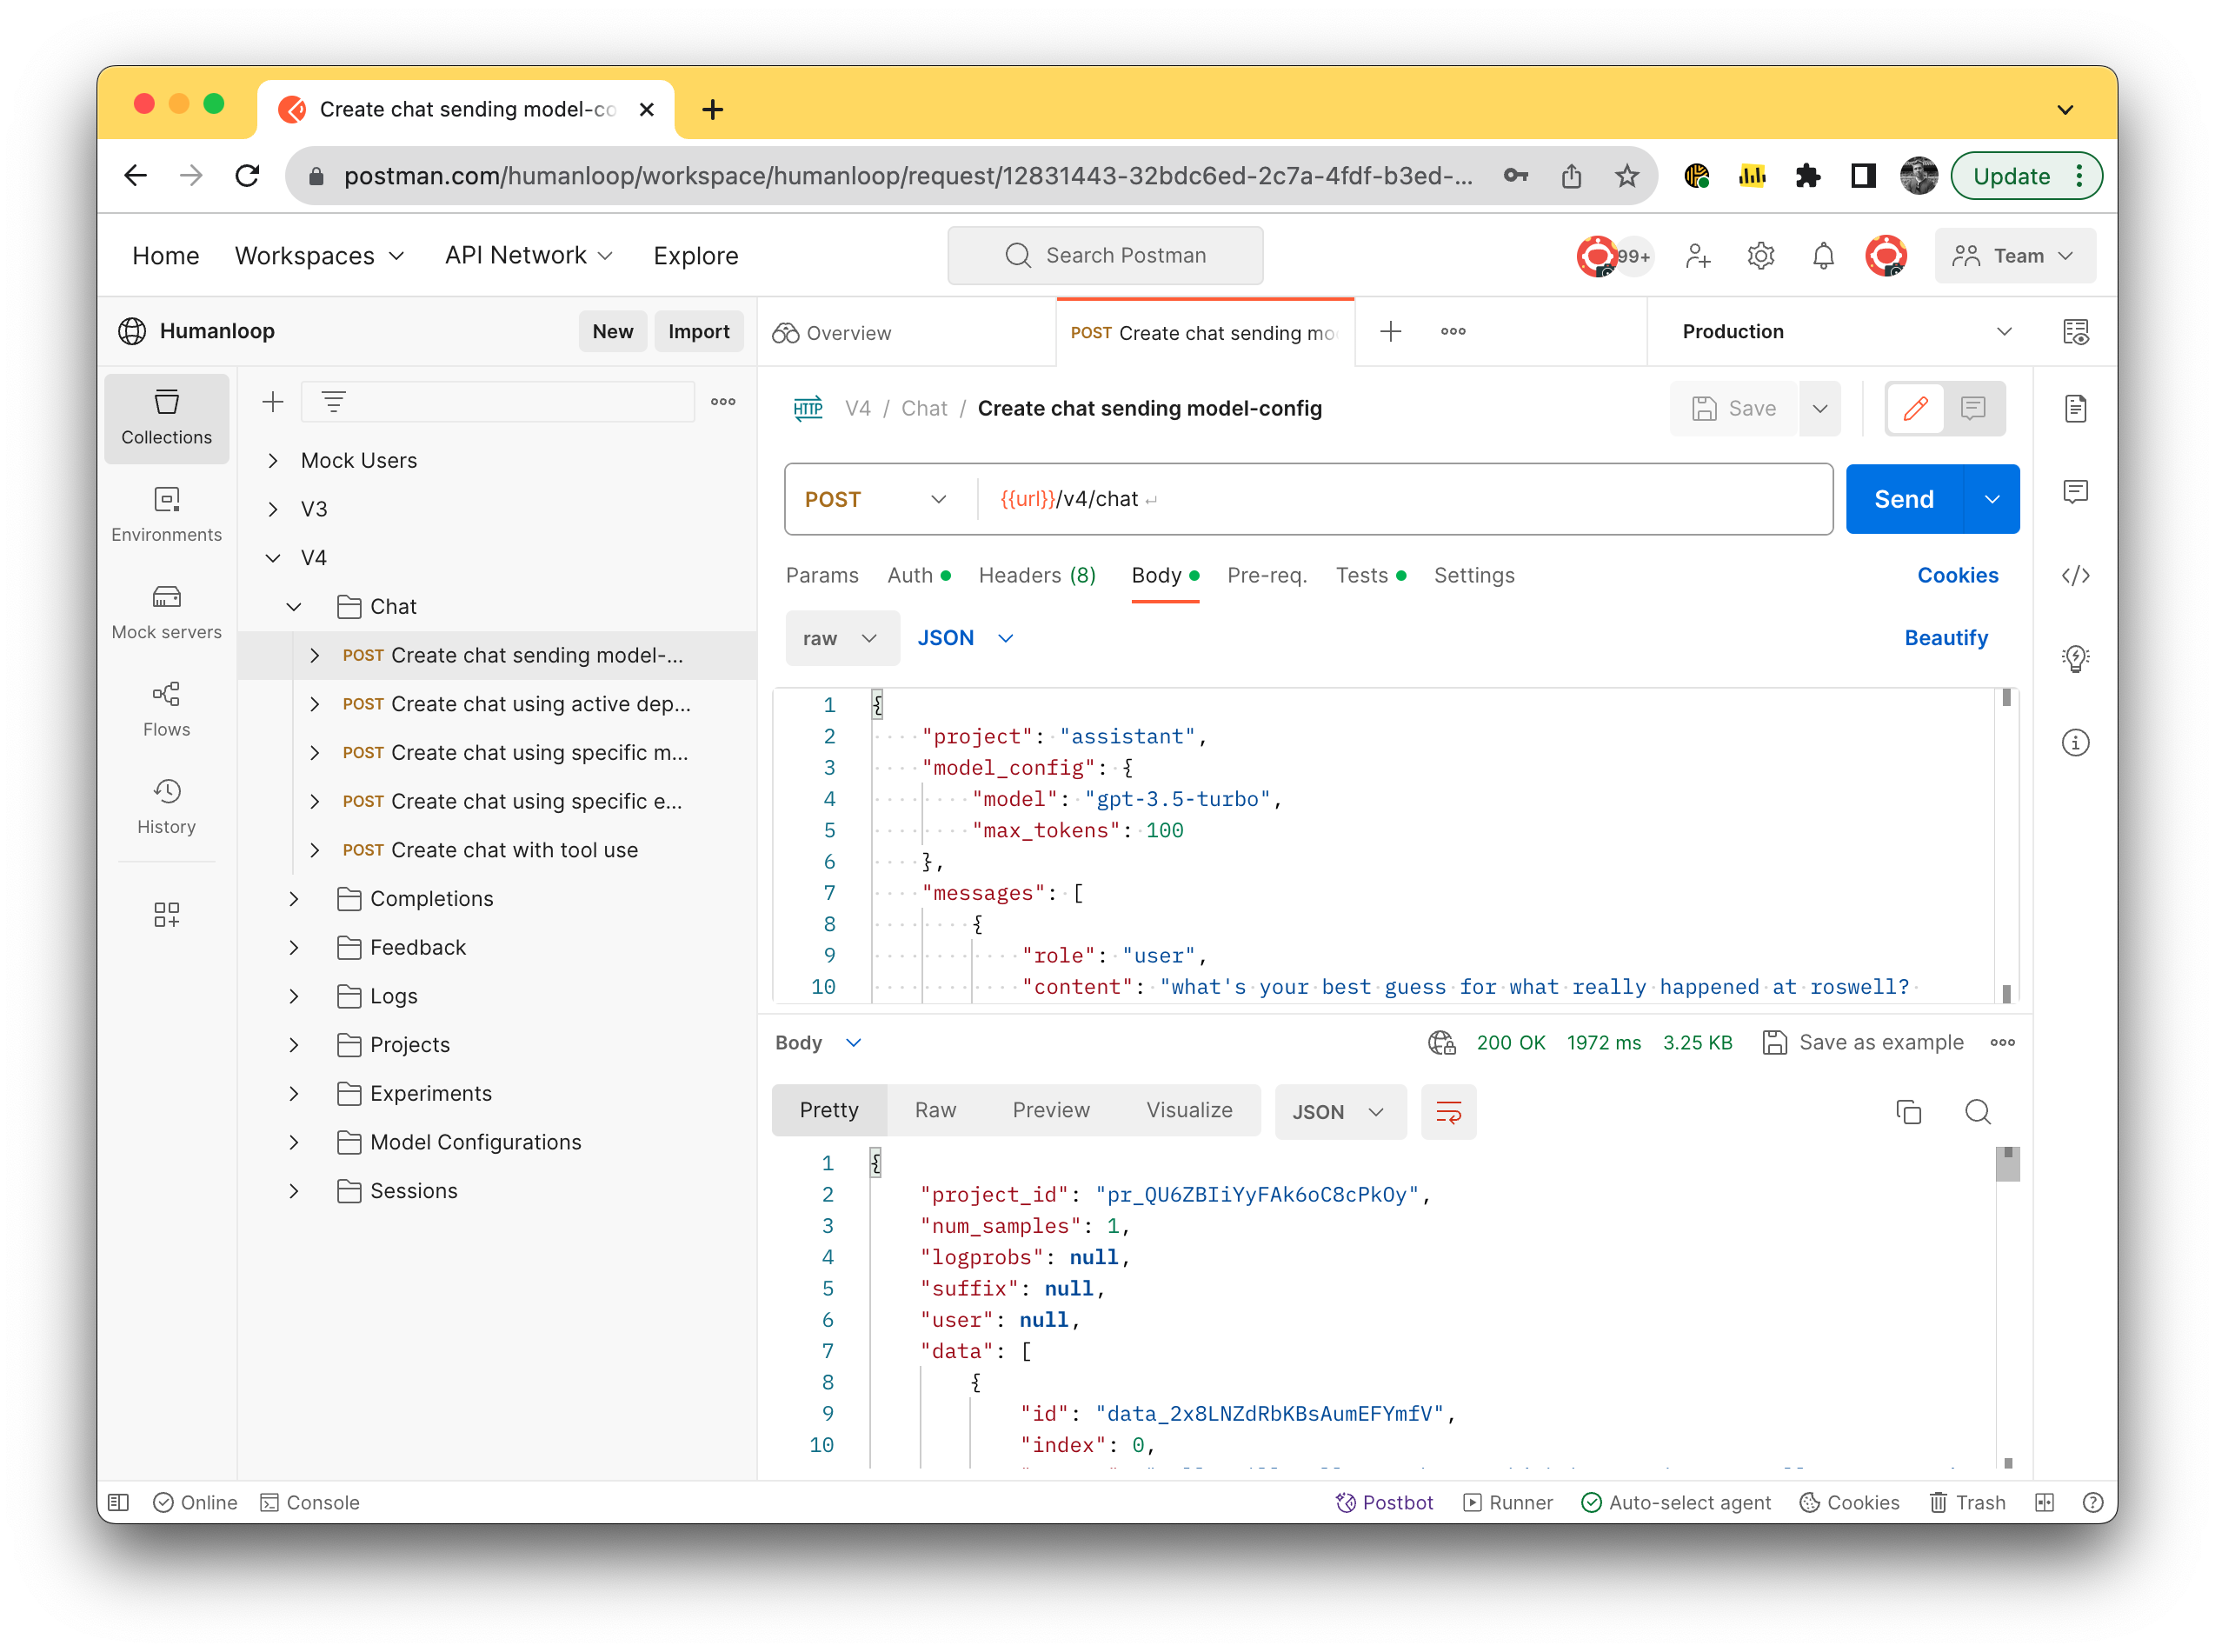Expand the Mock Users collection
2215x1652 pixels.
click(x=272, y=461)
